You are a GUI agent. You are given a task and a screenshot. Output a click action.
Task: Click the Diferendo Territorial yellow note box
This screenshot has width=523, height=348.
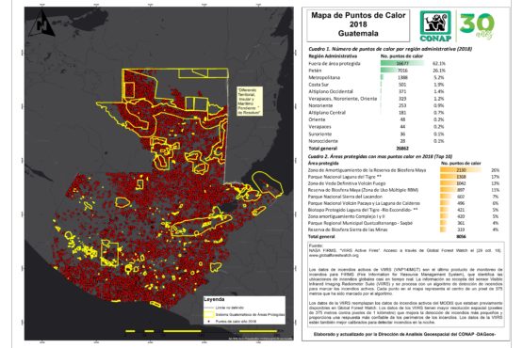(250, 102)
